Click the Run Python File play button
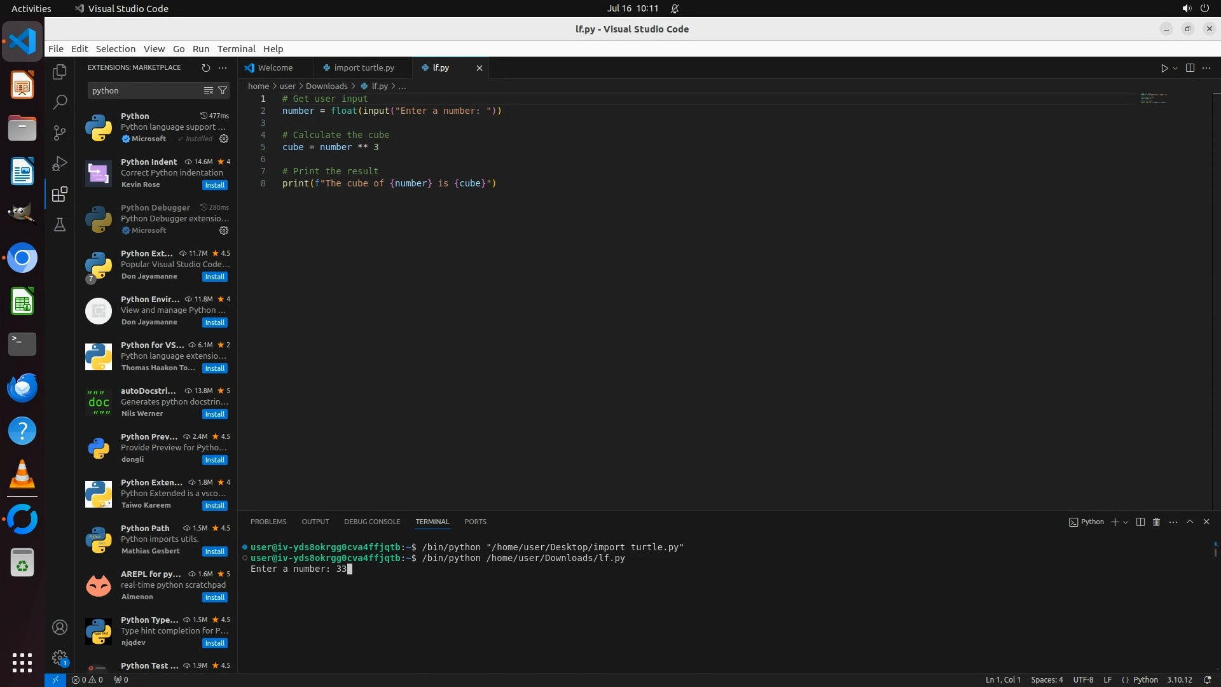This screenshot has height=687, width=1221. (x=1164, y=68)
